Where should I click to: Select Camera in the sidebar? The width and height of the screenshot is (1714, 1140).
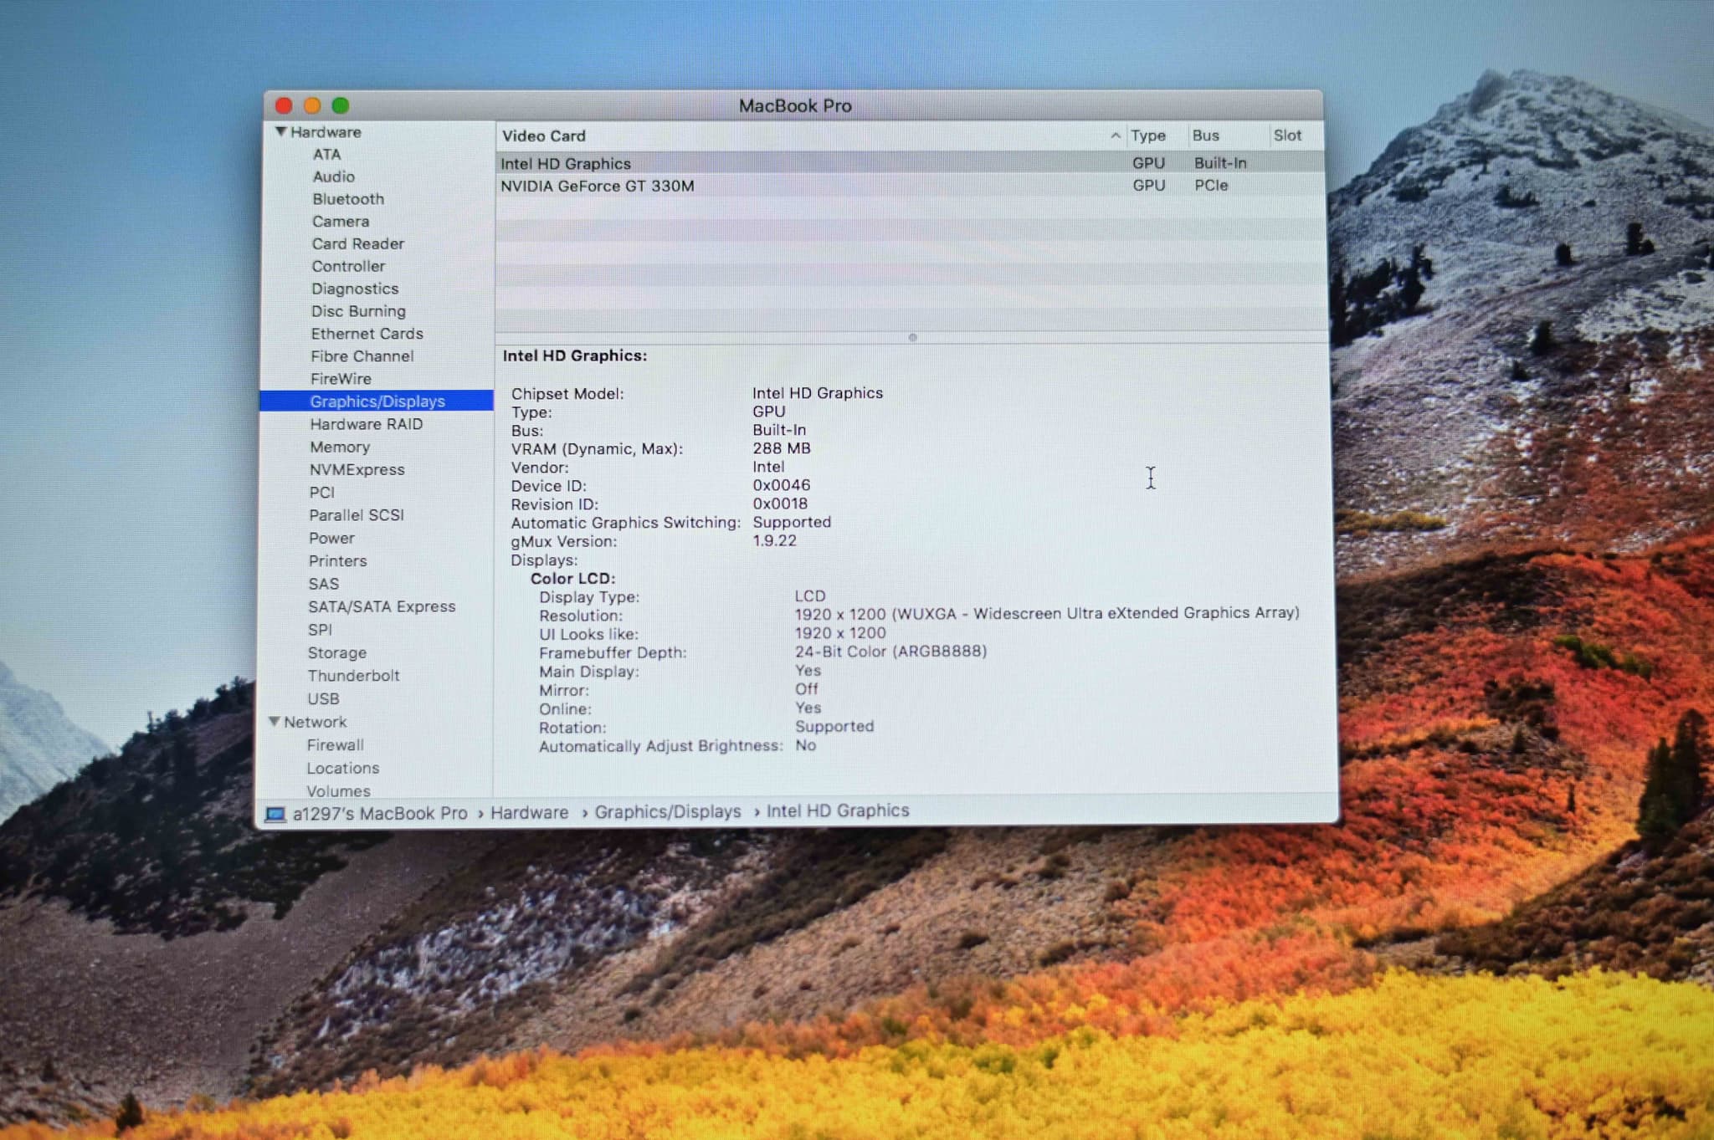pyautogui.click(x=341, y=222)
